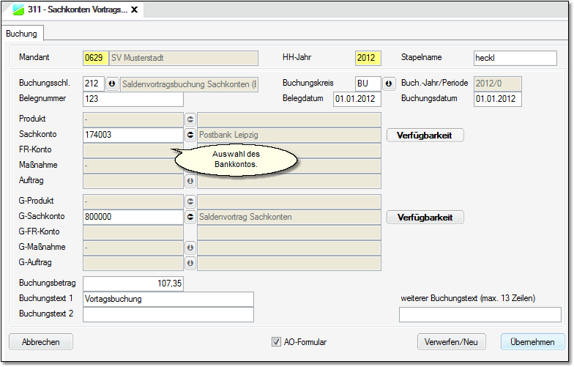Click the Verfügbarkeit button beside G-Sachkonto
Viewport: 574px width, 367px height.
coord(425,218)
